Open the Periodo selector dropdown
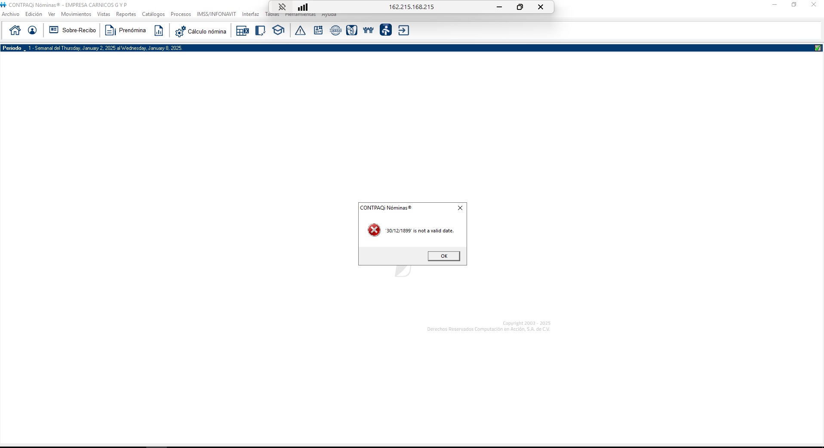 point(14,48)
